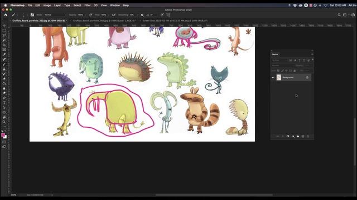The height and width of the screenshot is (200, 357).
Task: Delete layer trash button
Action: [x=308, y=136]
